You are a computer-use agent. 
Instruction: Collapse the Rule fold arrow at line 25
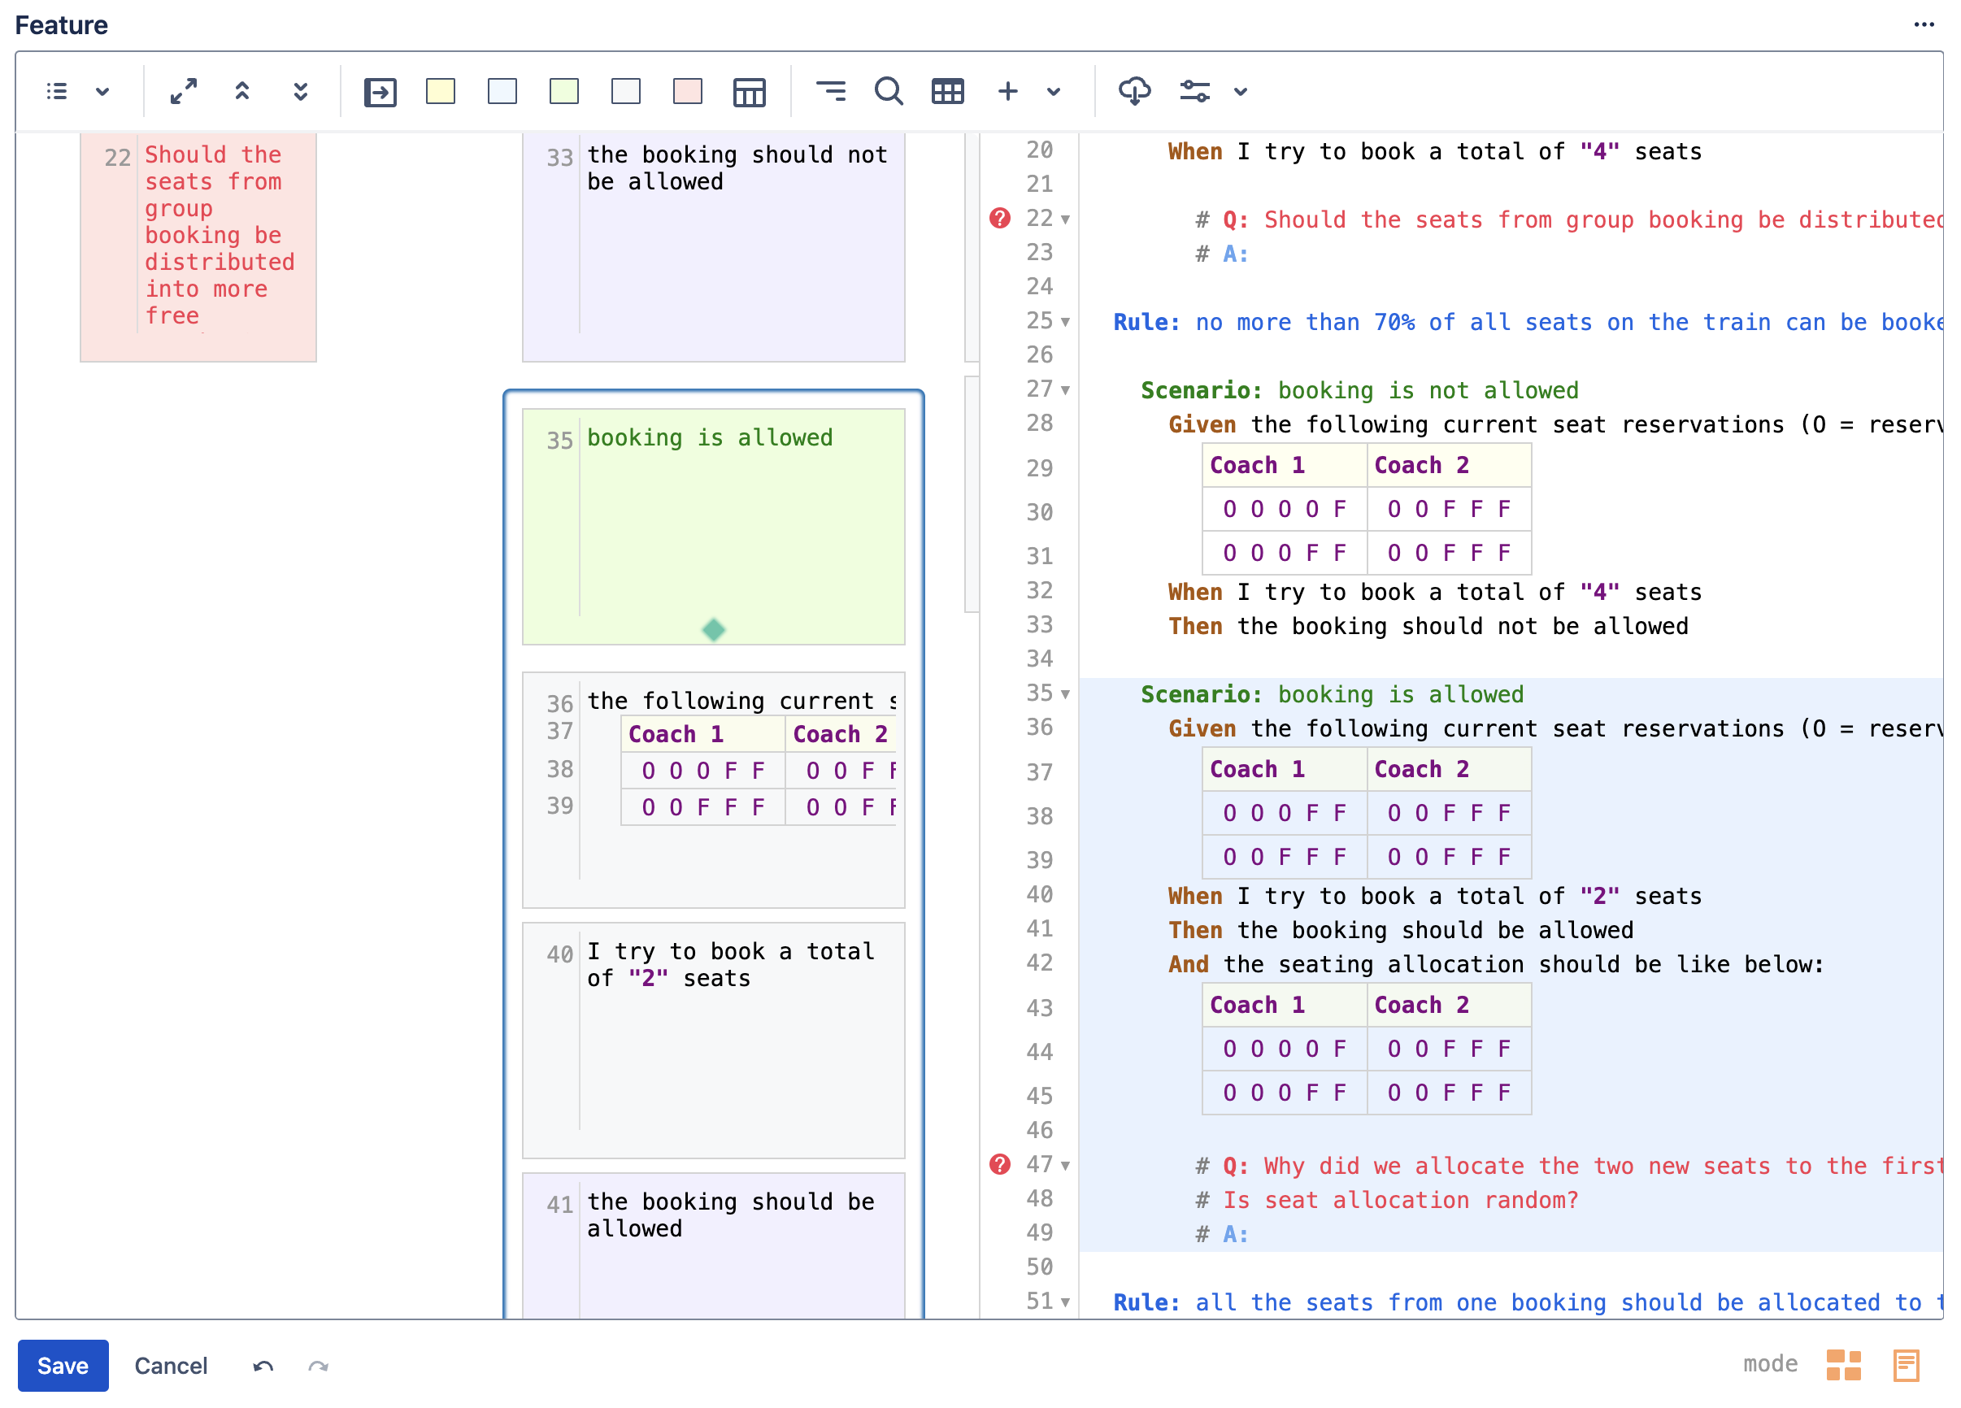1065,323
